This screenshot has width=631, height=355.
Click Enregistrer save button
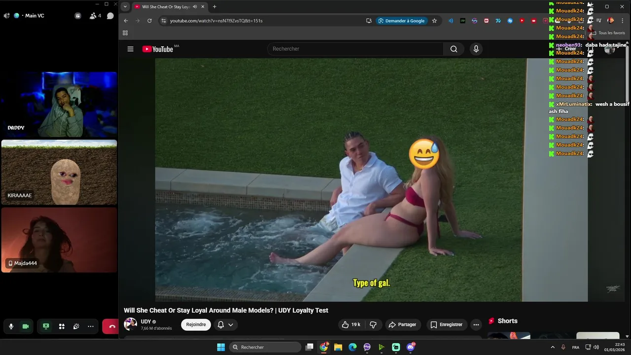[x=447, y=324]
